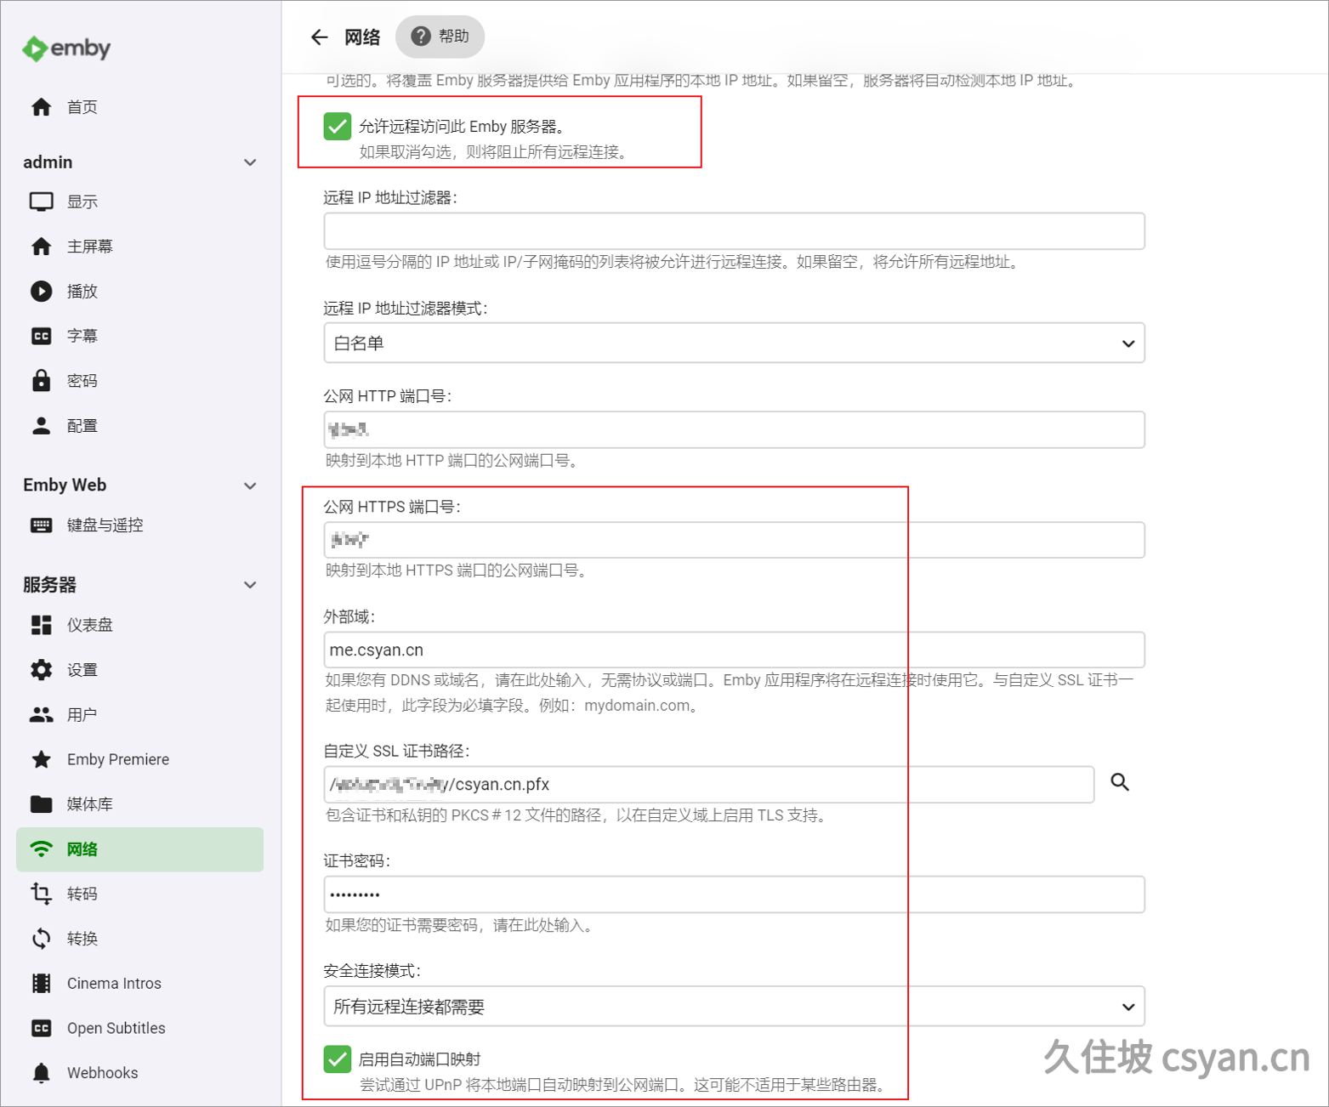Image resolution: width=1329 pixels, height=1107 pixels.
Task: Click the Emby Premiere star icon
Action: (x=41, y=759)
